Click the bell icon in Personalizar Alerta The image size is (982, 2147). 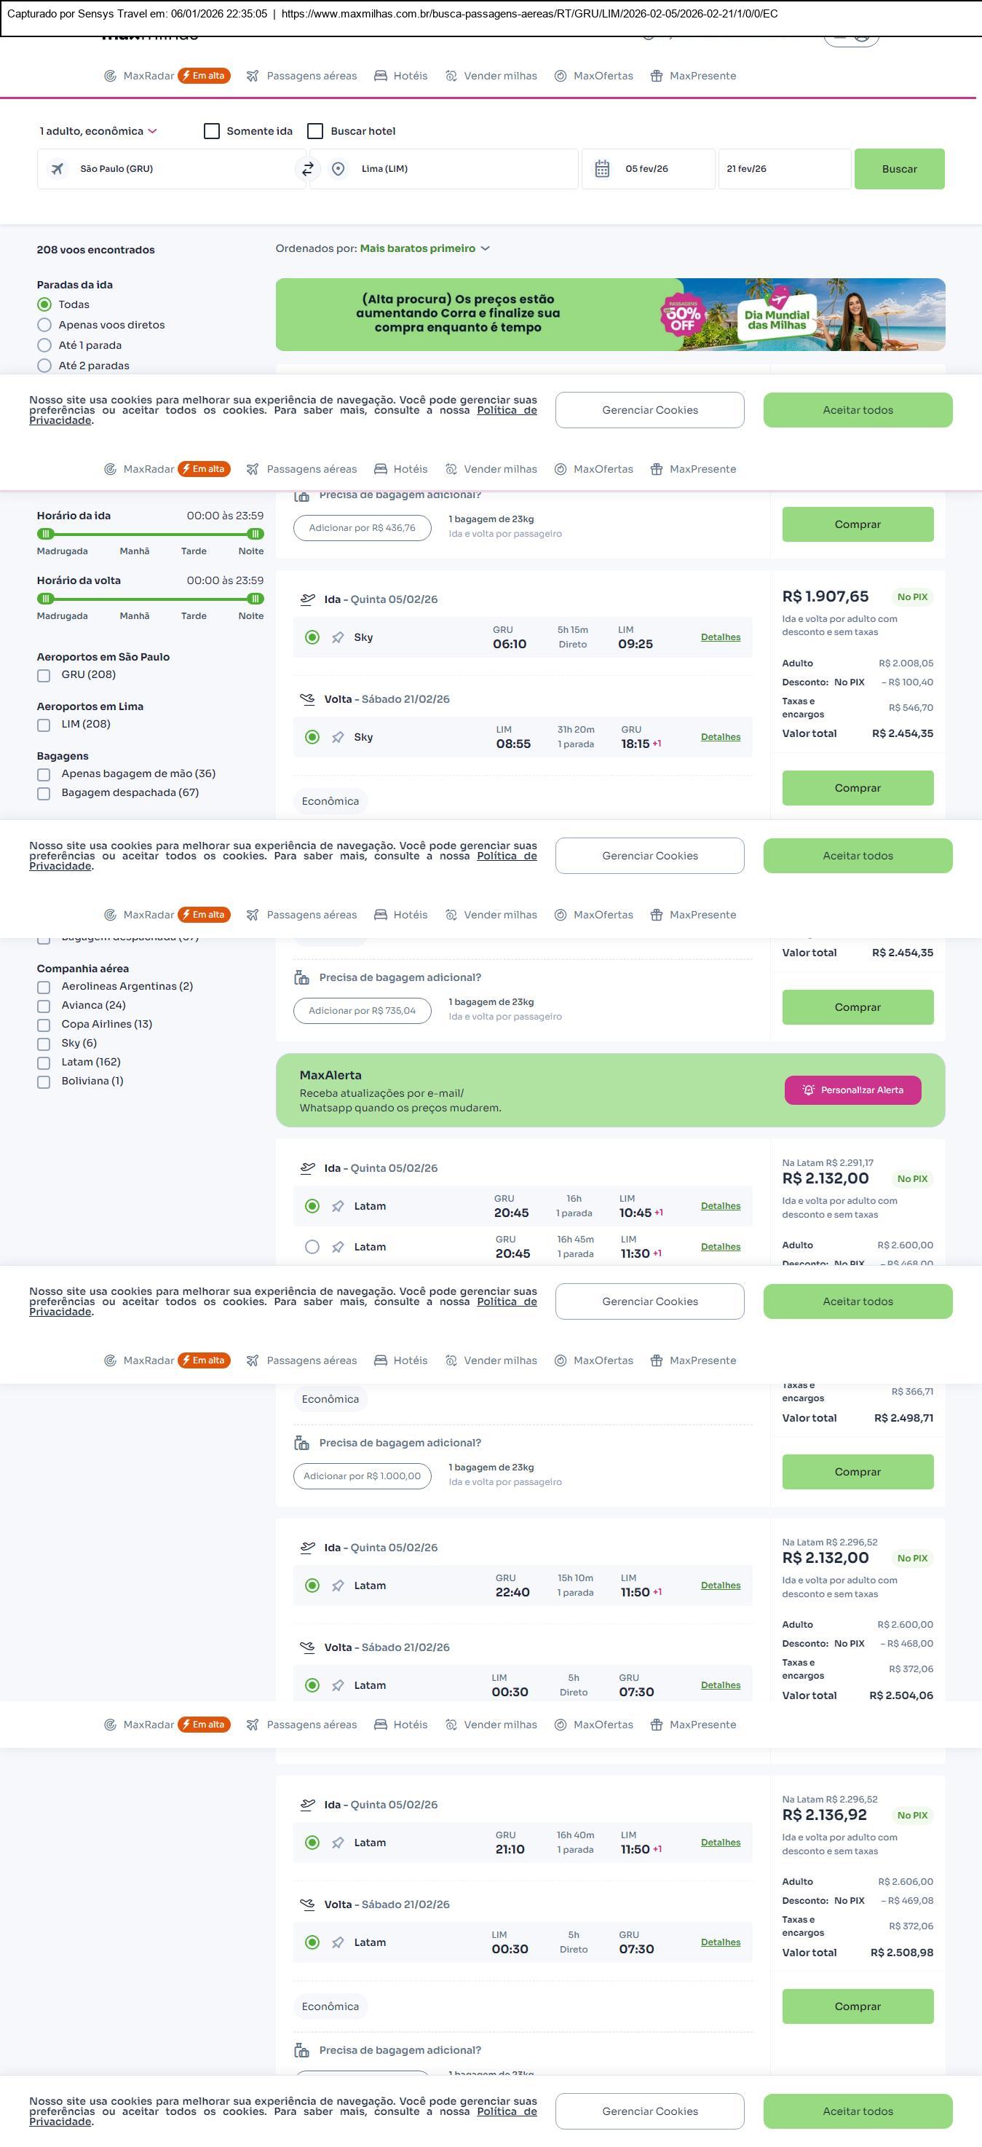coord(808,1090)
